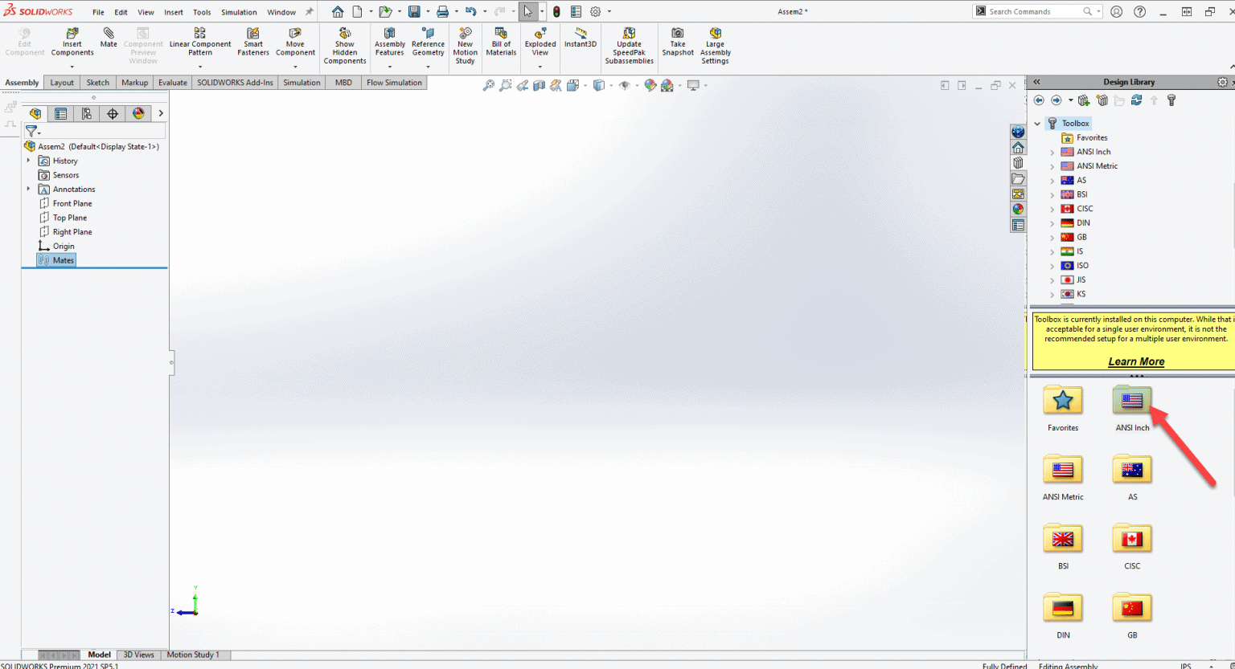
Task: Click Add File Location in Design Library
Action: point(1084,100)
